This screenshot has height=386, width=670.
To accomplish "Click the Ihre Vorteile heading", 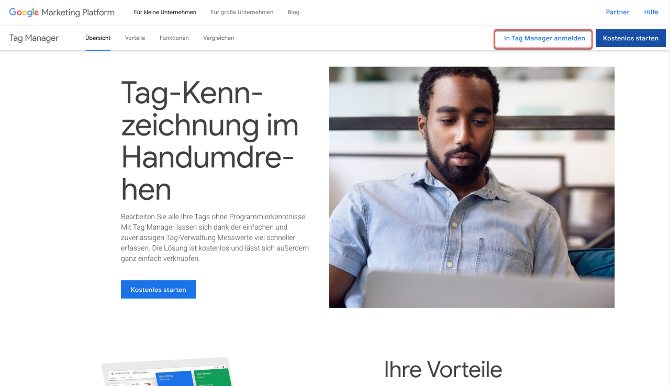I will (x=443, y=369).
